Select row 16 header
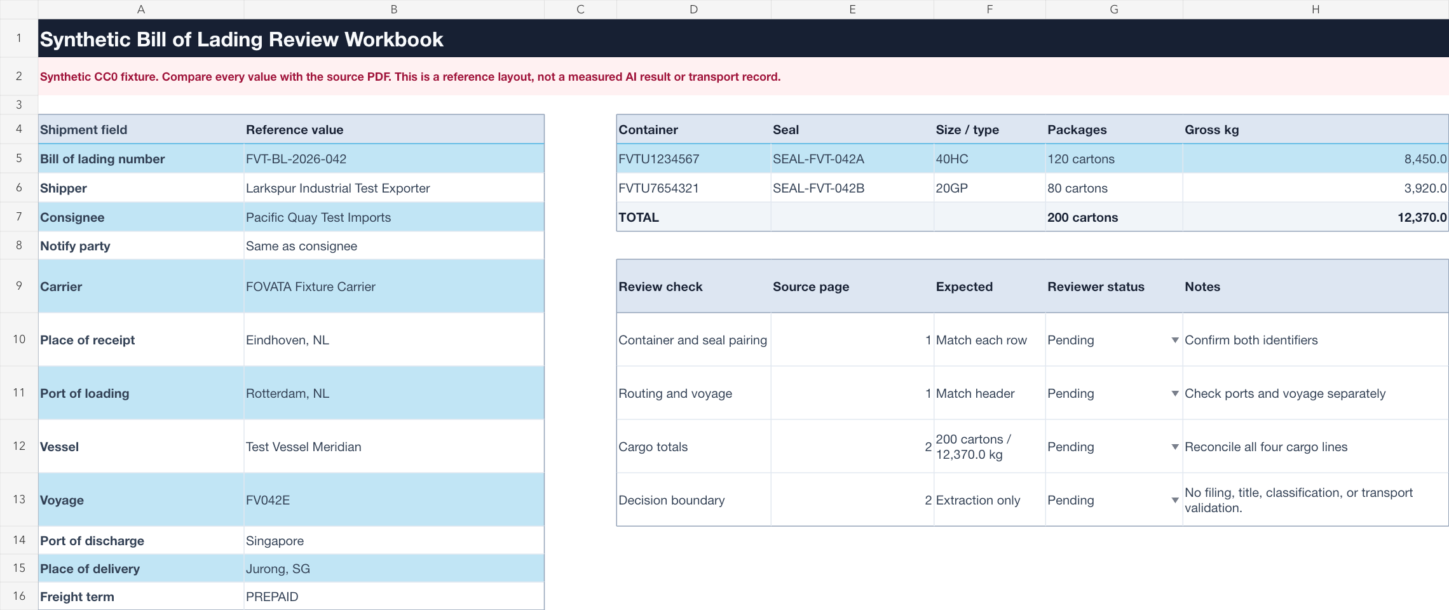This screenshot has height=610, width=1449. (19, 596)
